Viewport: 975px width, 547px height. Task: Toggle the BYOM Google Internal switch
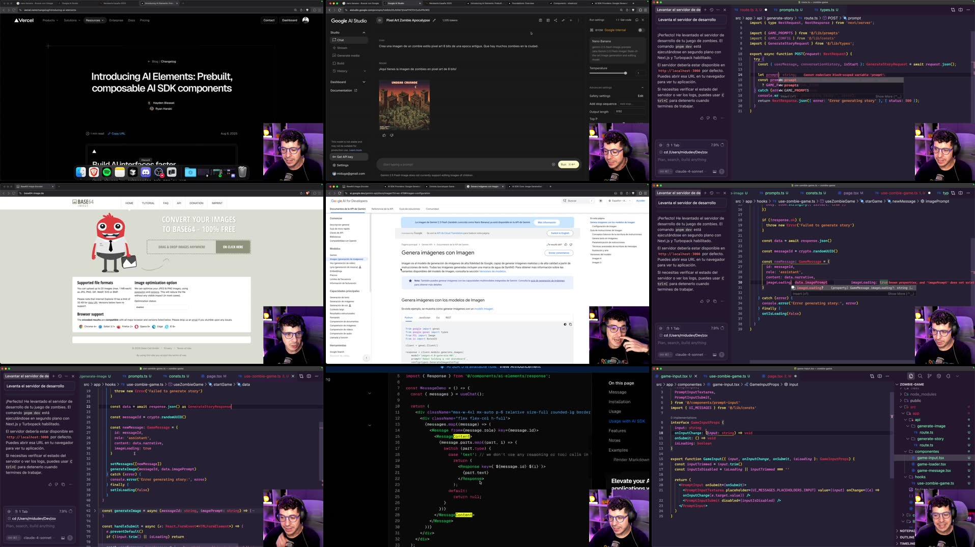pyautogui.click(x=641, y=30)
